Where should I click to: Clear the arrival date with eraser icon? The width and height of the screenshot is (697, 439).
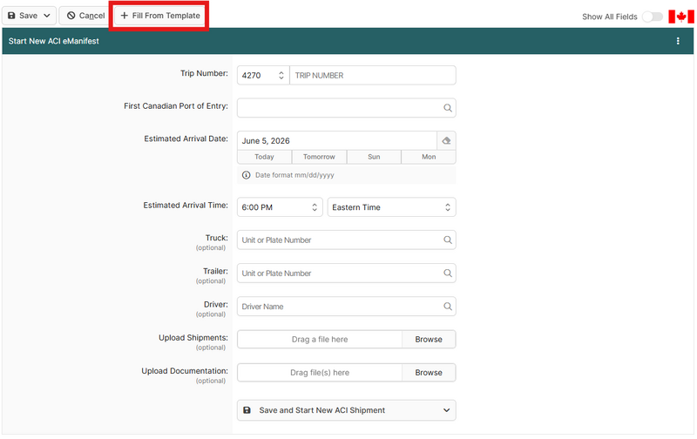point(446,141)
